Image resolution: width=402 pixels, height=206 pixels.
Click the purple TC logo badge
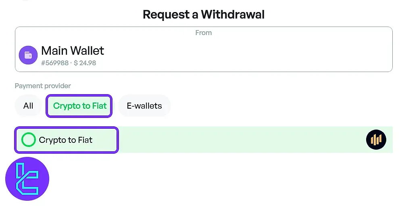point(27,179)
